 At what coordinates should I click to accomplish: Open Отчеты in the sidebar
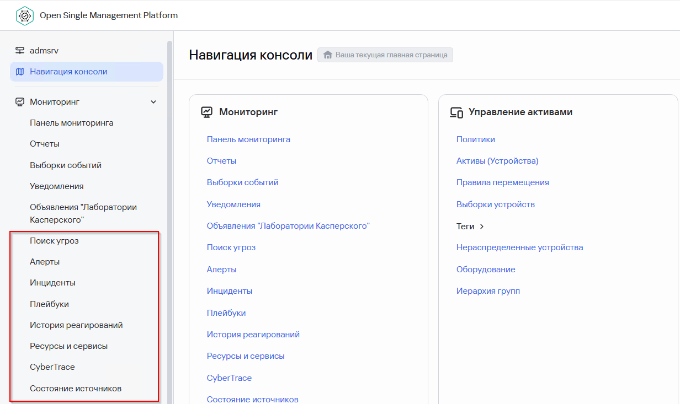(x=45, y=144)
